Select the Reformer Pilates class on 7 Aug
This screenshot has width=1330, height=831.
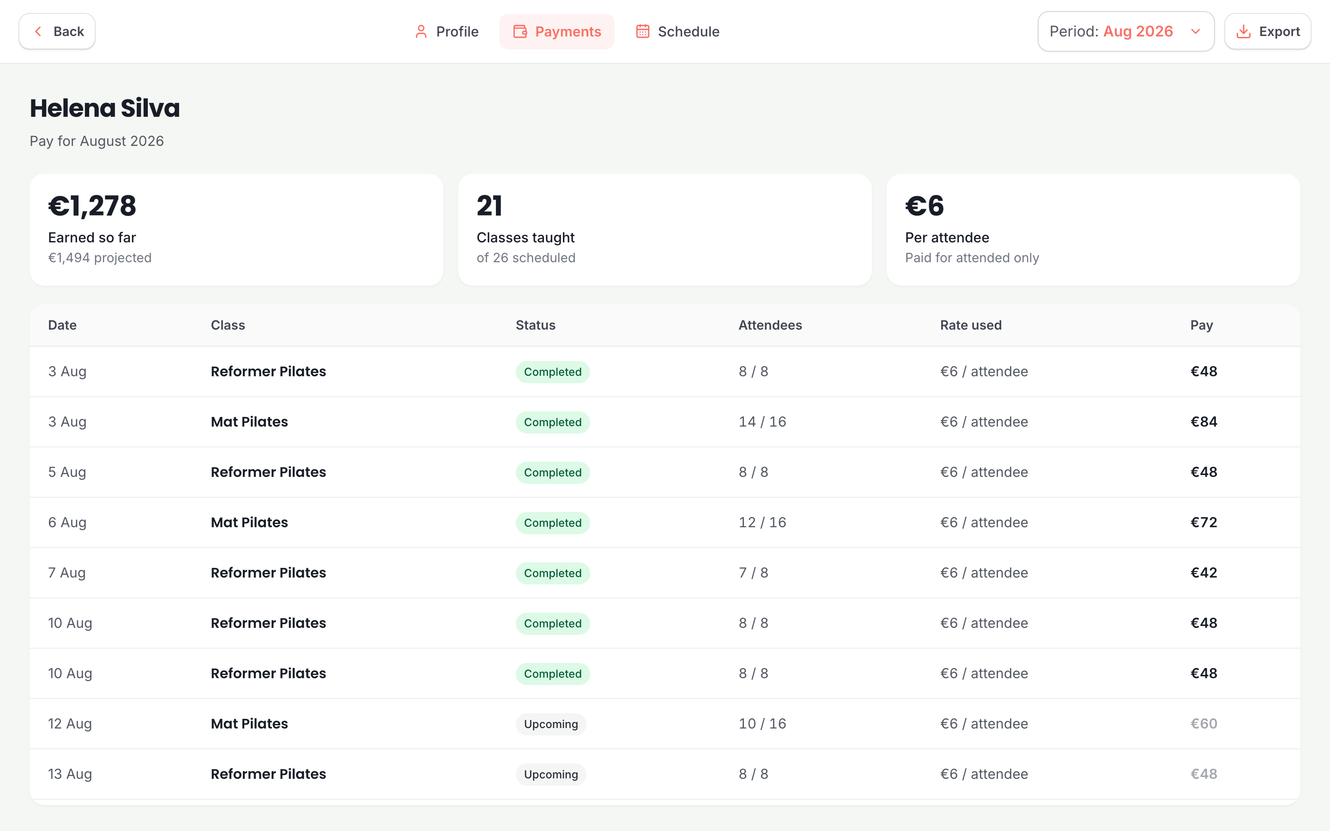pos(268,572)
